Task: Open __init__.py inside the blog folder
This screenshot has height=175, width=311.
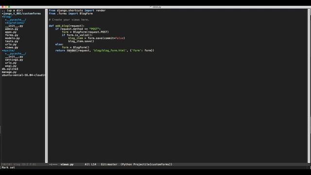Action: click(x=14, y=26)
